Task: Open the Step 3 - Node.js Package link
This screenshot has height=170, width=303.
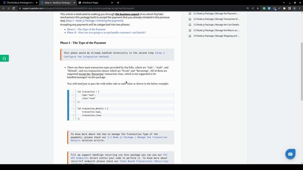Action: point(95,21)
